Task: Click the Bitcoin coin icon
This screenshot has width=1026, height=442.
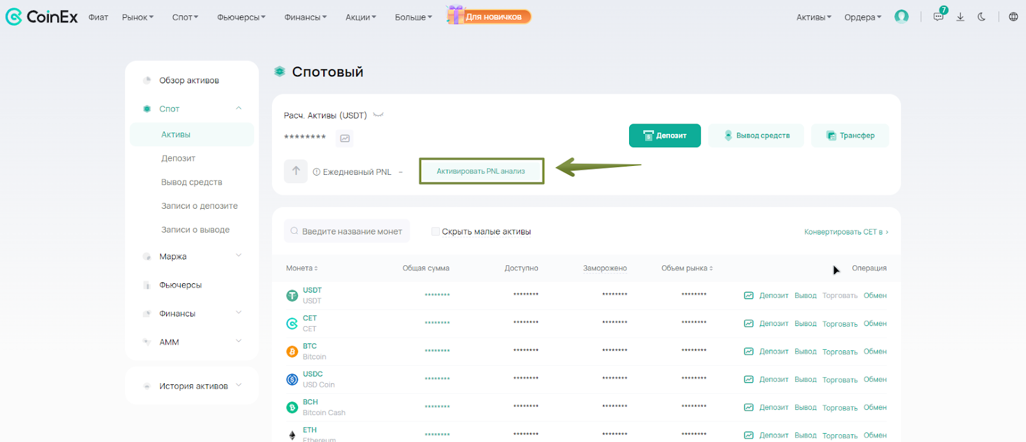Action: 292,351
